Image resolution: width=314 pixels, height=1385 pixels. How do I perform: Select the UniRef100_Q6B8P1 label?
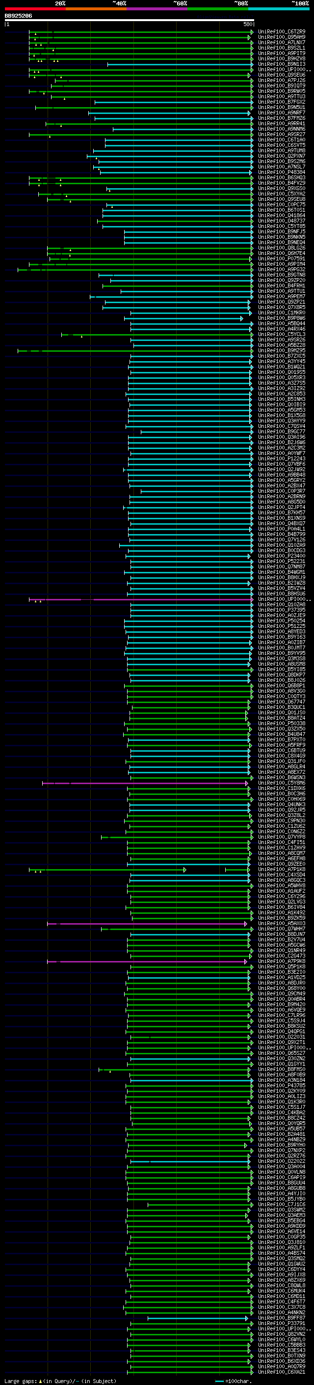coord(282,686)
